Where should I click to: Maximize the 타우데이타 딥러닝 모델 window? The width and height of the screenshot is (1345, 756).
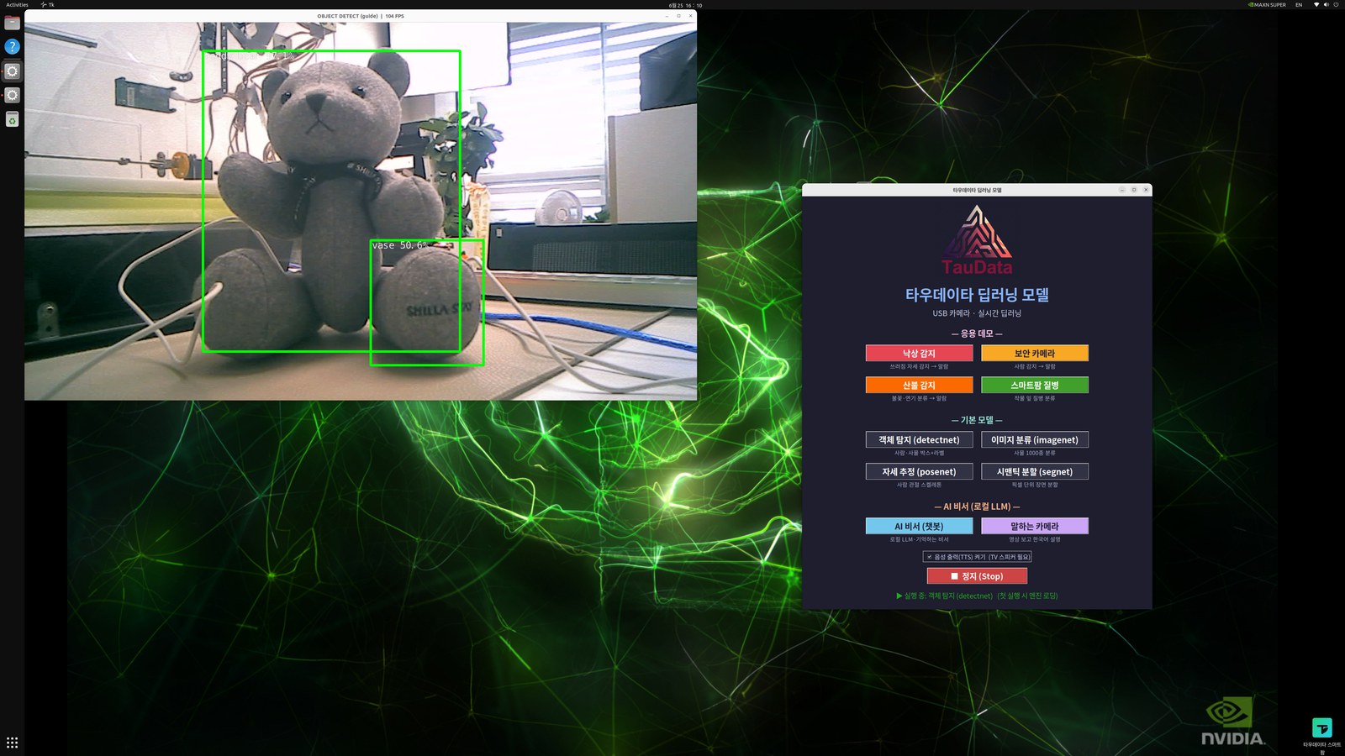pos(1133,190)
